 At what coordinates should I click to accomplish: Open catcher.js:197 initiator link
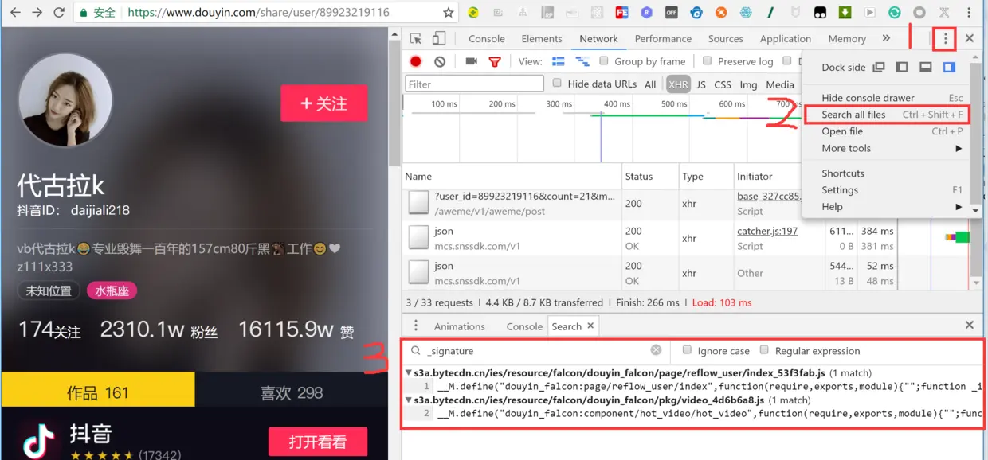(x=767, y=232)
